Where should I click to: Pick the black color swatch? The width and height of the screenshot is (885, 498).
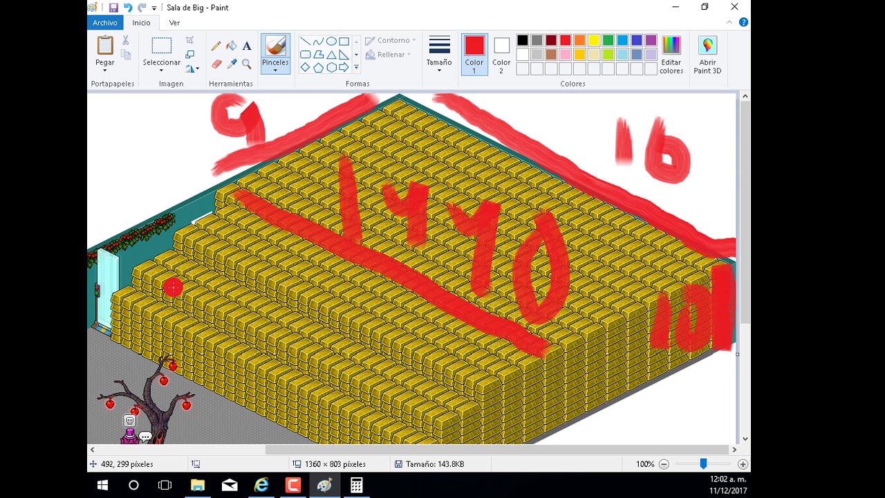pos(523,40)
